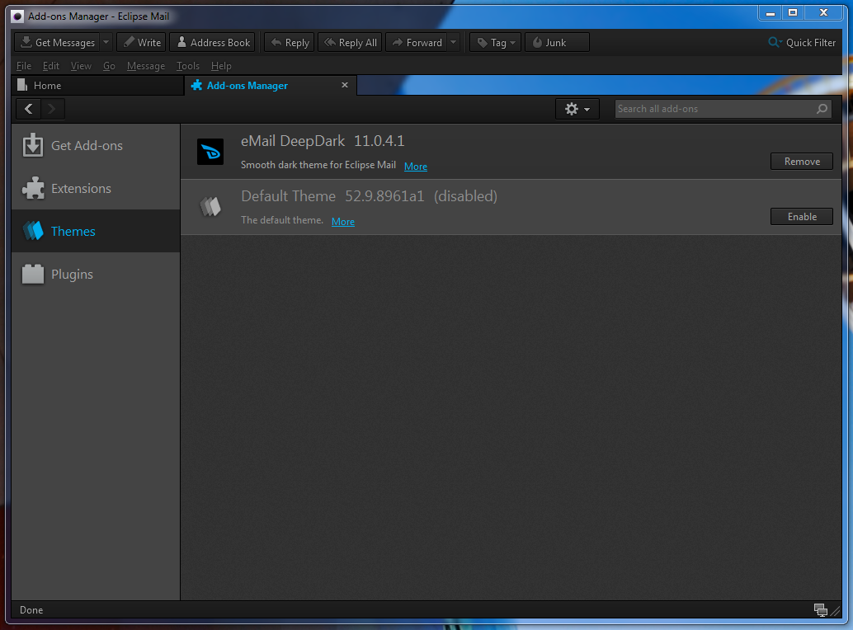The height and width of the screenshot is (630, 853).
Task: Enable the Default Theme
Action: (x=801, y=217)
